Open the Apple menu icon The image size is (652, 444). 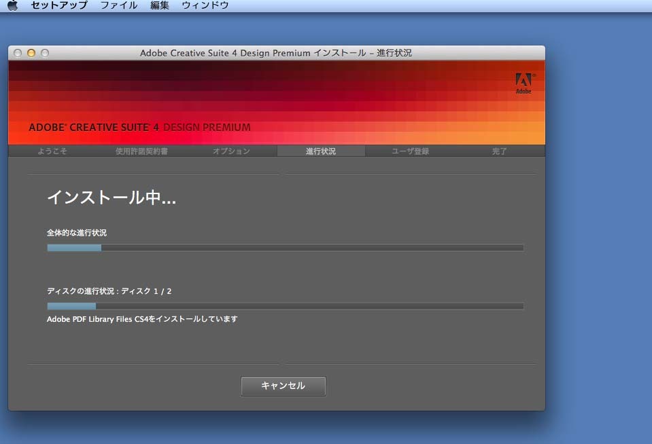13,5
